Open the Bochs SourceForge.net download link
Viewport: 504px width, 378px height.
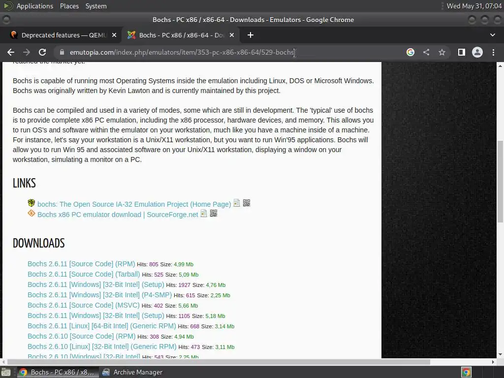point(118,215)
